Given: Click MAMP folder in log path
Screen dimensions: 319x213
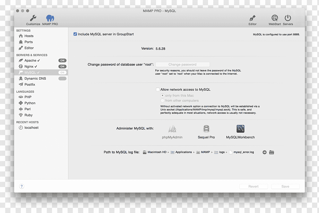Looking at the screenshot, I should [x=203, y=152].
